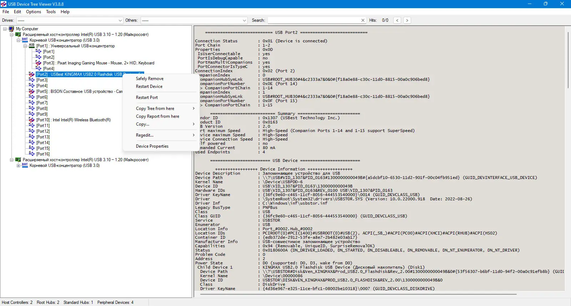Viewport: 571px width, 306px height.
Task: Collapse the expanded USB 3.0 root hub node
Action: (19, 40)
